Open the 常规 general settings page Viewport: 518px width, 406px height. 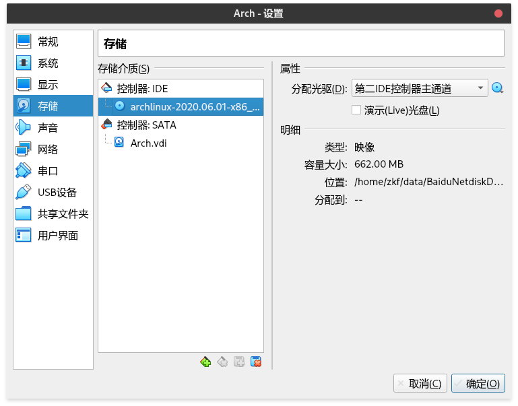click(48, 42)
